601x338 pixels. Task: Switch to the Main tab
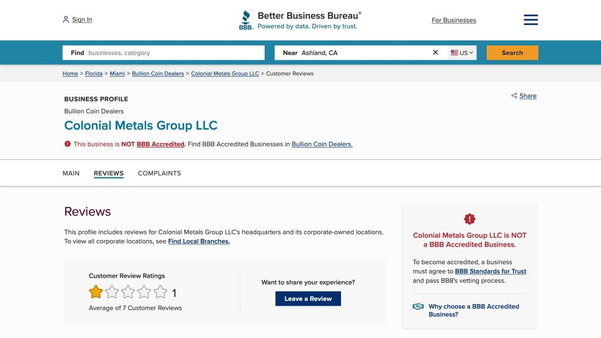pyautogui.click(x=71, y=173)
